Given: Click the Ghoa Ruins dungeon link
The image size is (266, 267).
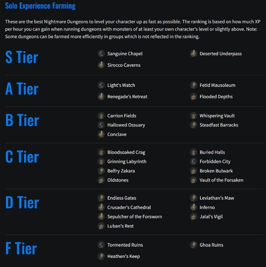Looking at the screenshot, I should [x=211, y=245].
